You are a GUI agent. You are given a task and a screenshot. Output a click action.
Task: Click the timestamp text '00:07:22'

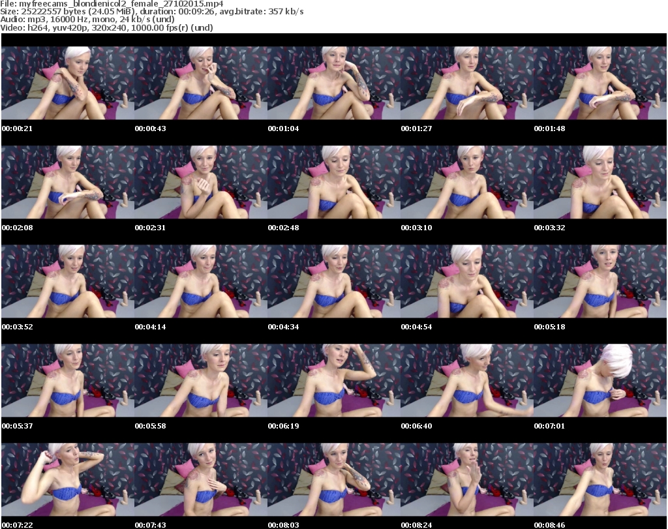pyautogui.click(x=17, y=525)
